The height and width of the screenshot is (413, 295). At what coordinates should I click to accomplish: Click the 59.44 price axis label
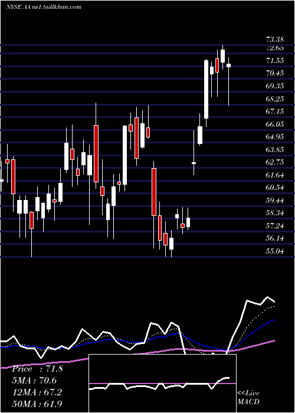pos(275,201)
